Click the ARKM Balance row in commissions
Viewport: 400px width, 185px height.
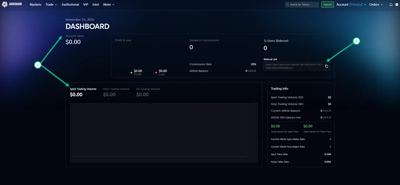pos(223,71)
